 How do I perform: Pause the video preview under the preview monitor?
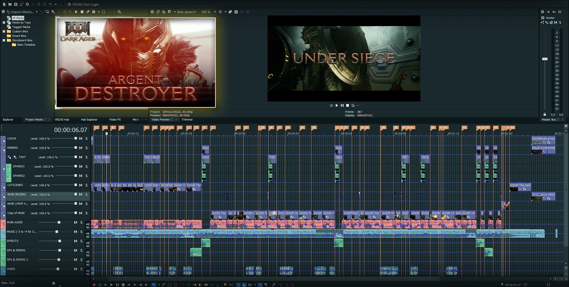pyautogui.click(x=342, y=105)
